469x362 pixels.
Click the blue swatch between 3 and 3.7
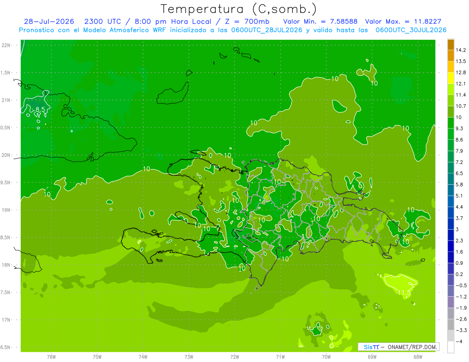(x=451, y=224)
